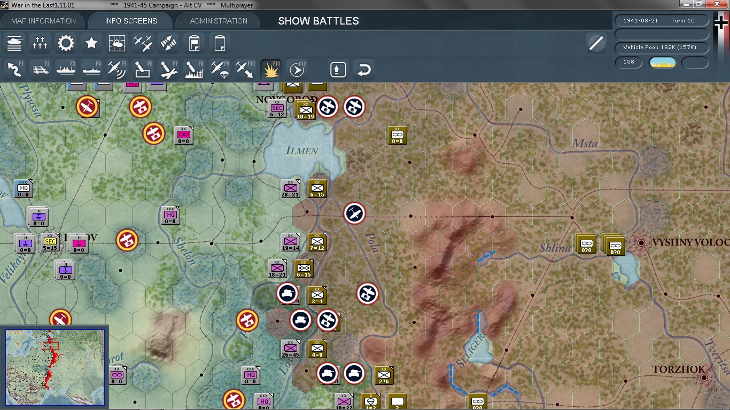
Task: Select the German 18=21 infantry unit
Action: (x=277, y=269)
